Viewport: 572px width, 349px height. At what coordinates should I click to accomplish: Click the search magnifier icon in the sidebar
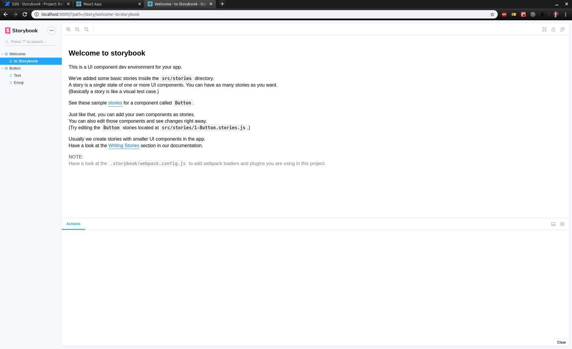pyautogui.click(x=7, y=42)
